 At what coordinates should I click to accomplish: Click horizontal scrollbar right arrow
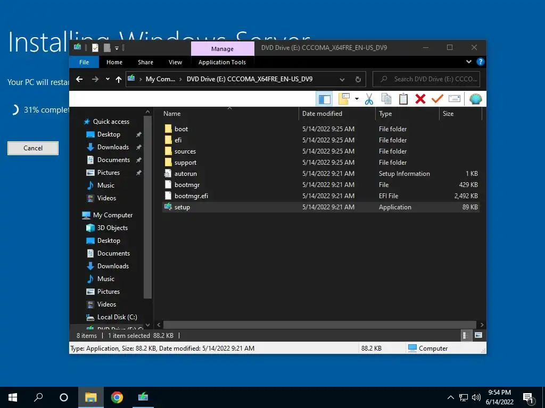482,325
